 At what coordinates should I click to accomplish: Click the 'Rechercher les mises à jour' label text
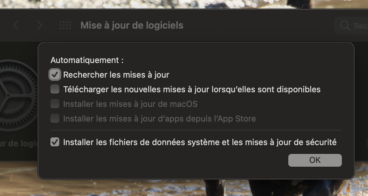pyautogui.click(x=116, y=75)
